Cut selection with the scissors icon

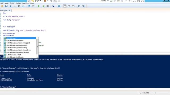coord(11,6)
